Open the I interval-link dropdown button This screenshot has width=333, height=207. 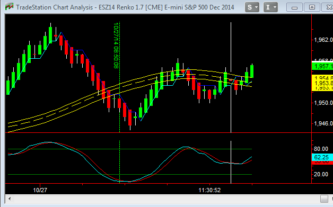point(270,7)
